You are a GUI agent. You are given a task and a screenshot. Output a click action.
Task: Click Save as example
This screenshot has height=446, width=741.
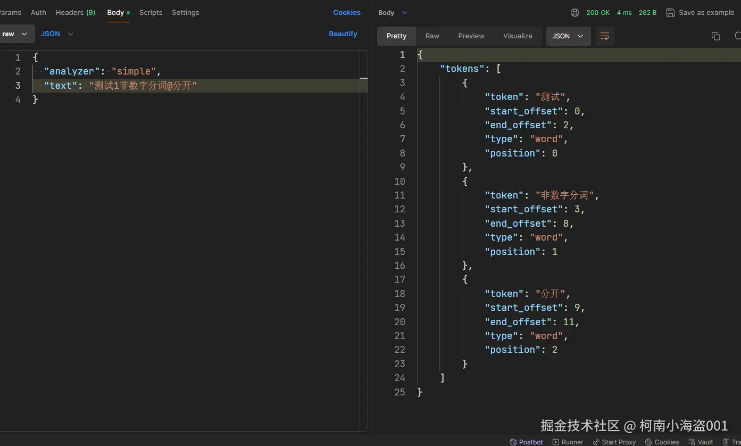pyautogui.click(x=700, y=12)
